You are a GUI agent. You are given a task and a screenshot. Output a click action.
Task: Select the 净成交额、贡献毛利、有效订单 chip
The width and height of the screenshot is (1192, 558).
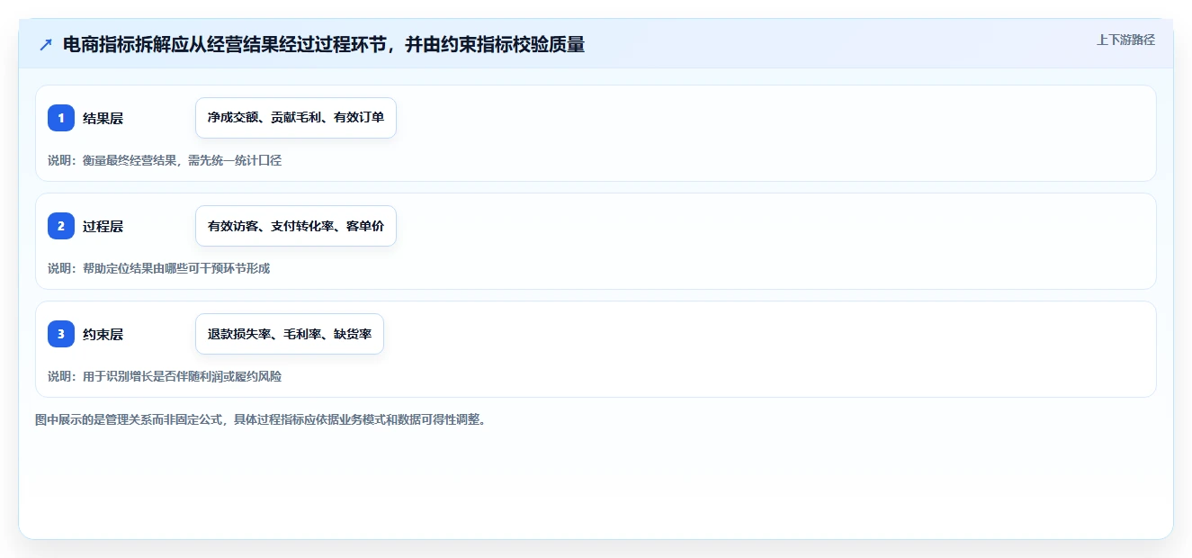click(296, 118)
